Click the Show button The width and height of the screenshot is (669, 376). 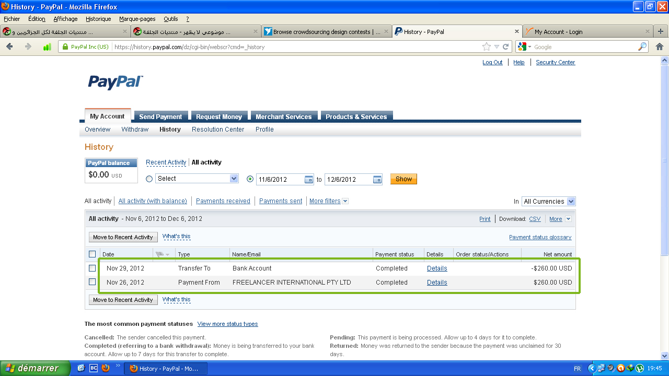pyautogui.click(x=403, y=179)
